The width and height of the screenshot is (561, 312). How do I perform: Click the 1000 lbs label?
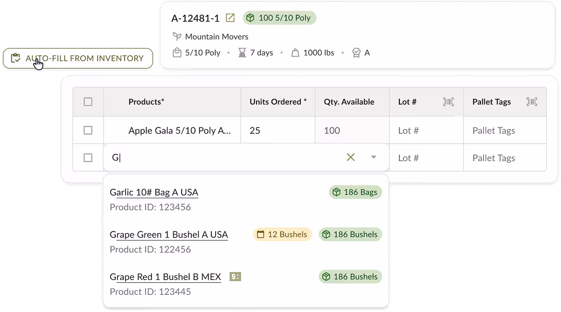point(319,53)
